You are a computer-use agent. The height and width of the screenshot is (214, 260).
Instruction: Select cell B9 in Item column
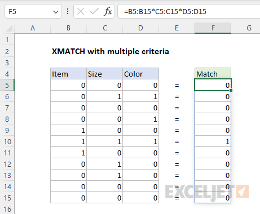coord(68,130)
